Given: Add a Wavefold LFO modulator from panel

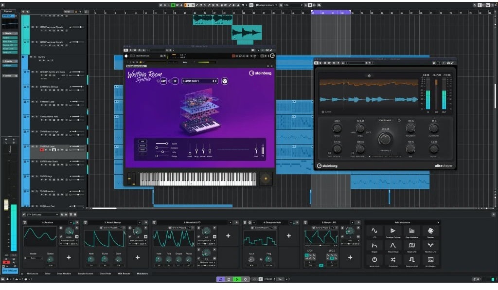Looking at the screenshot, I should [431, 246].
